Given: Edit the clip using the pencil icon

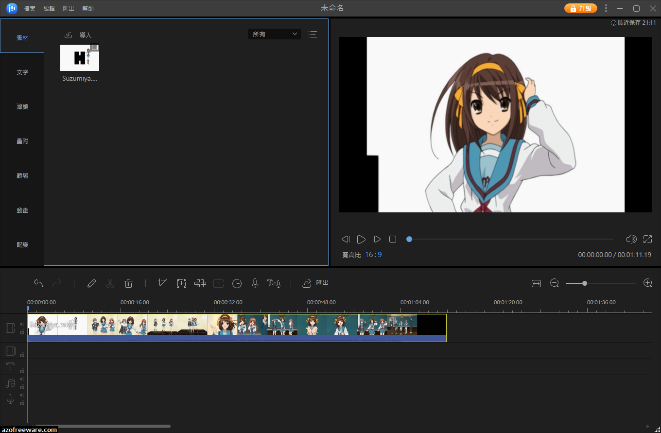Looking at the screenshot, I should click(x=91, y=283).
